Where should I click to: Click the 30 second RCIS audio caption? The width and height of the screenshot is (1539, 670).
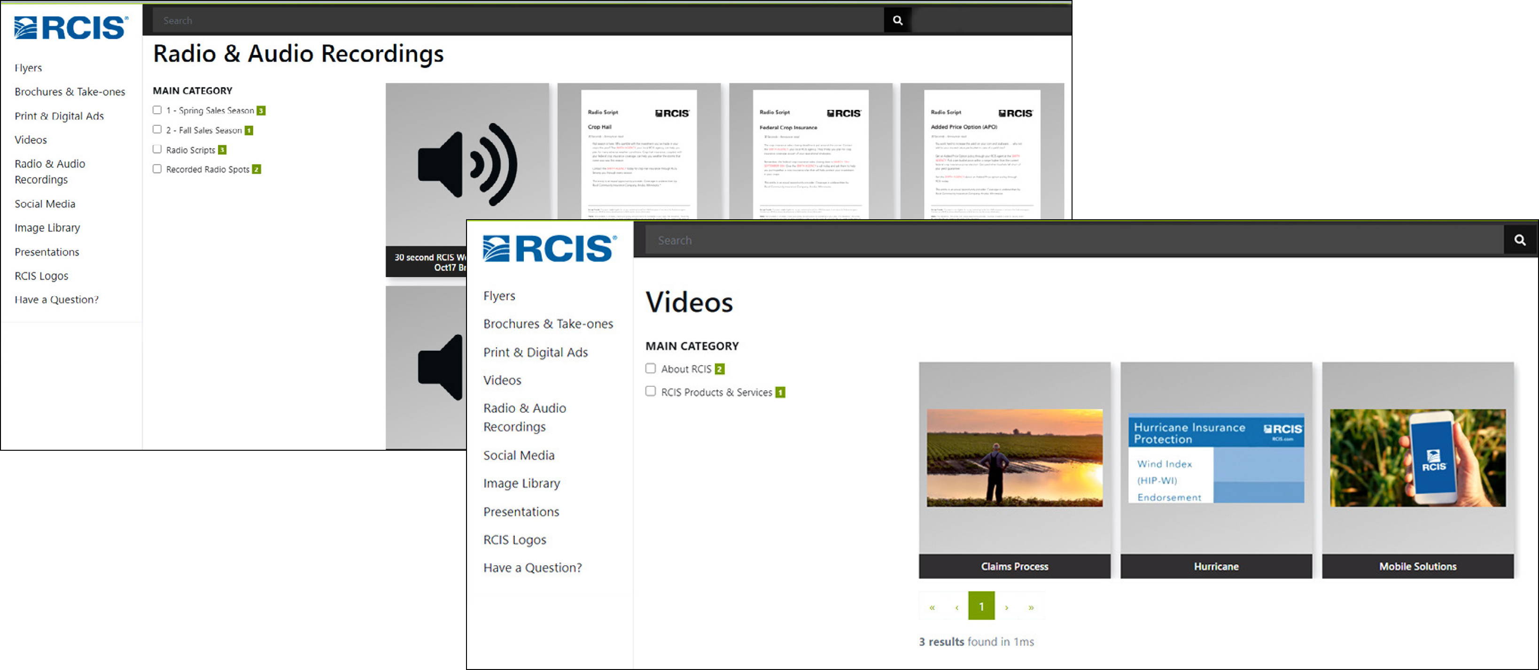[427, 262]
